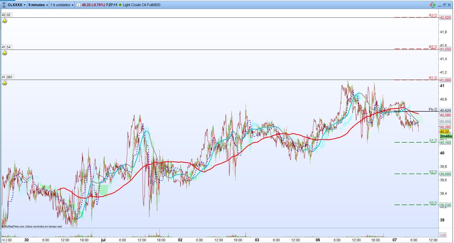The height and width of the screenshot is (243, 454).
Task: Click the 126 volume value tag
Action: 443,235
